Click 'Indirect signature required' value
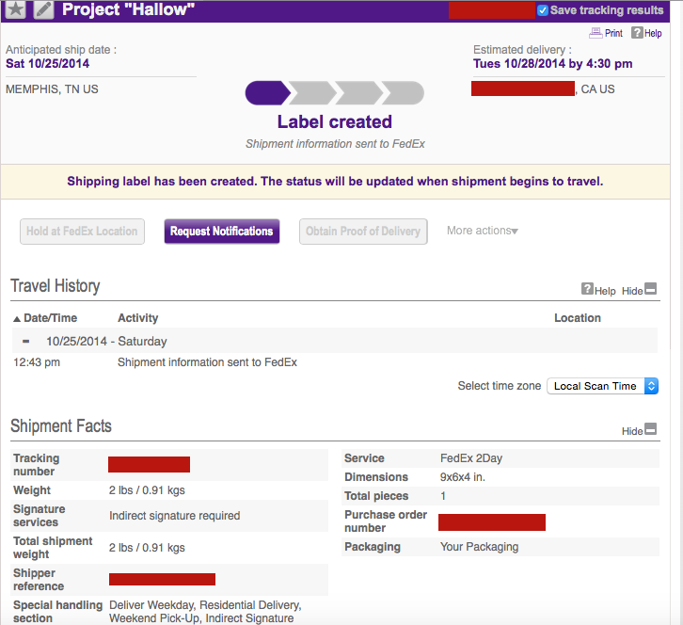 [x=174, y=516]
